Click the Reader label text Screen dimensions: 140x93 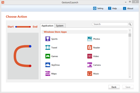tap(97, 48)
